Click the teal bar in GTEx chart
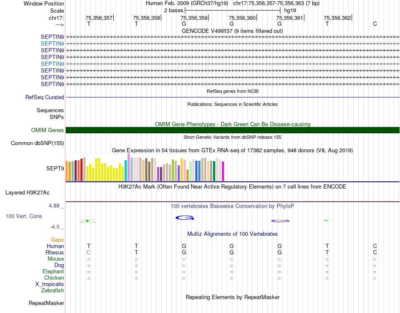The image size is (400, 313). point(125,171)
